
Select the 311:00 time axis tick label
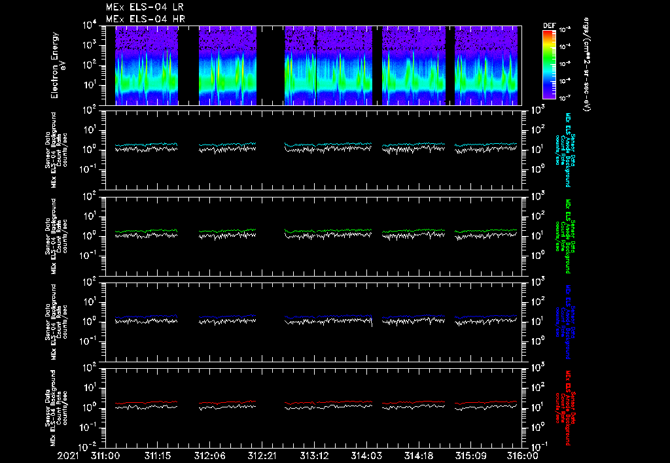(105, 455)
